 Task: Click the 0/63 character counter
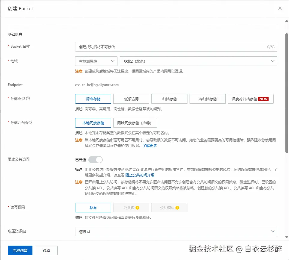click(271, 47)
